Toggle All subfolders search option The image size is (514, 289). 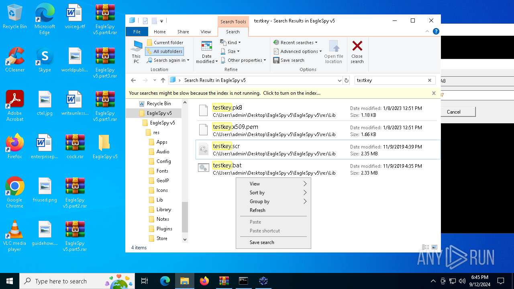(164, 51)
